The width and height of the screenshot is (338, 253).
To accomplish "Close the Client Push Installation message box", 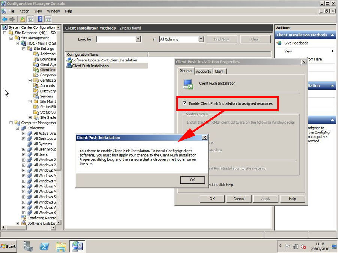I will [205, 138].
